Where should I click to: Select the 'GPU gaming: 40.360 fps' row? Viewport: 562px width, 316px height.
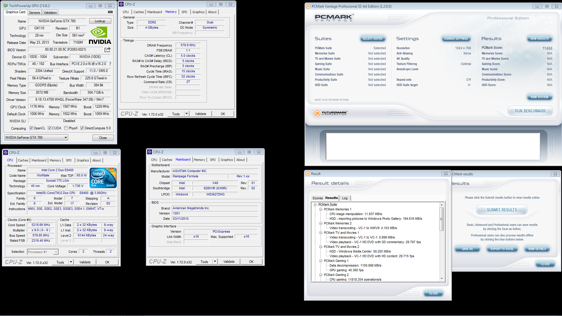coord(346,270)
